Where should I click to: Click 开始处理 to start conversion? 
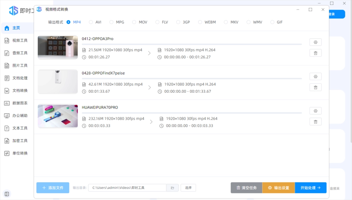[x=310, y=188]
